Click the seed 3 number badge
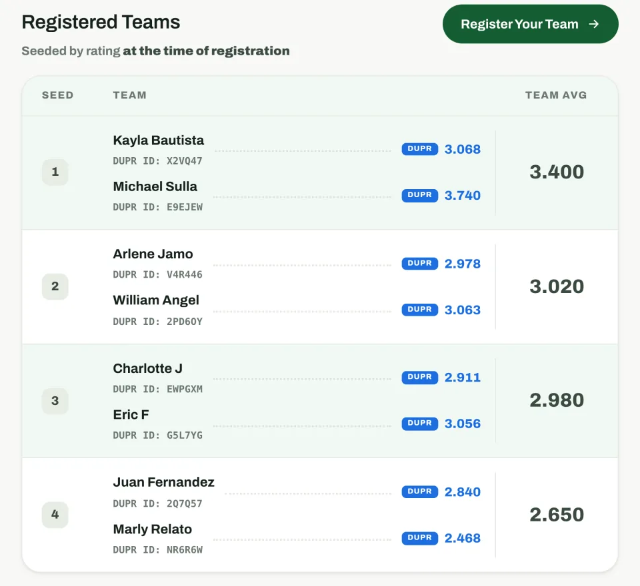This screenshot has width=640, height=586. click(x=55, y=400)
